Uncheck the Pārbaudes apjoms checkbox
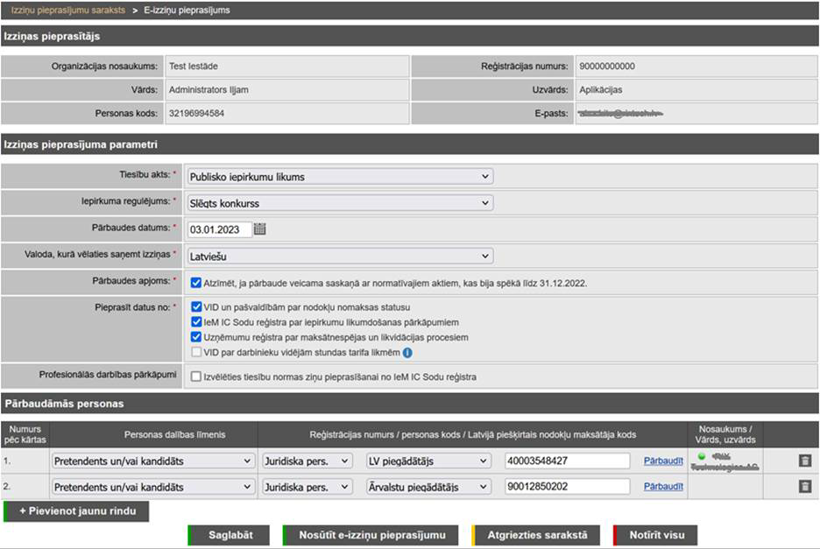 click(196, 283)
